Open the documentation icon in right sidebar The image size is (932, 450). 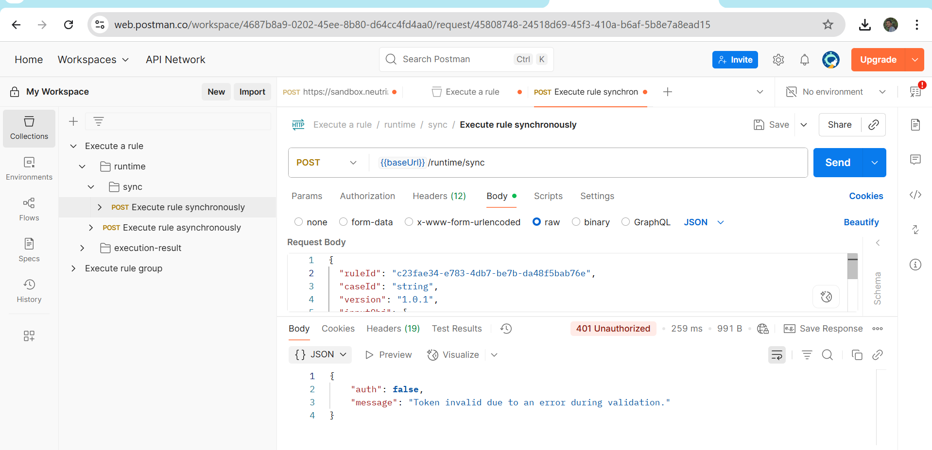tap(915, 125)
